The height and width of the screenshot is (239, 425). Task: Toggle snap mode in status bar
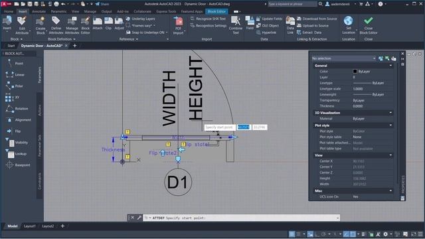point(298,234)
